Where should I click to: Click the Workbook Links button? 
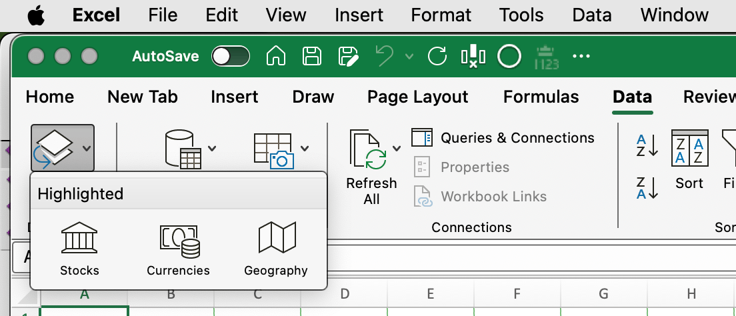[494, 196]
